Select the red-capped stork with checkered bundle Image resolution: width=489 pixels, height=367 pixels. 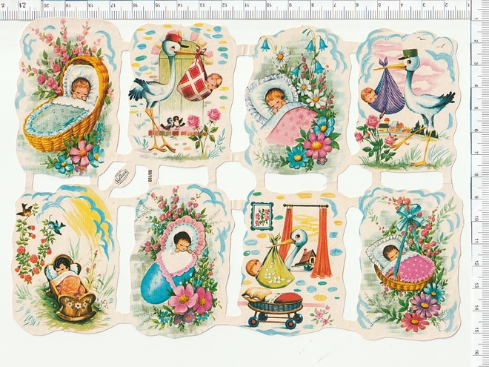coord(180,93)
